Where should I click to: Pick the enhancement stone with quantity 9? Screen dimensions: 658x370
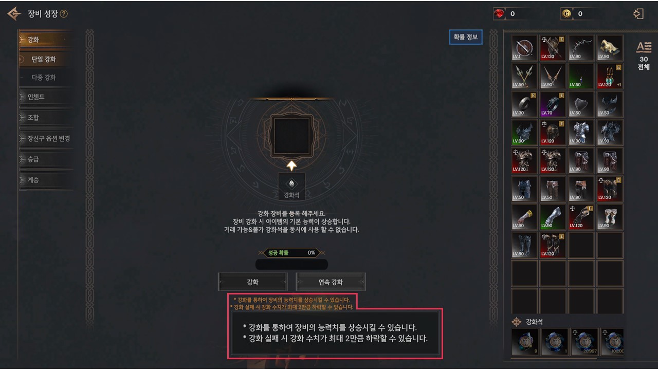click(524, 342)
